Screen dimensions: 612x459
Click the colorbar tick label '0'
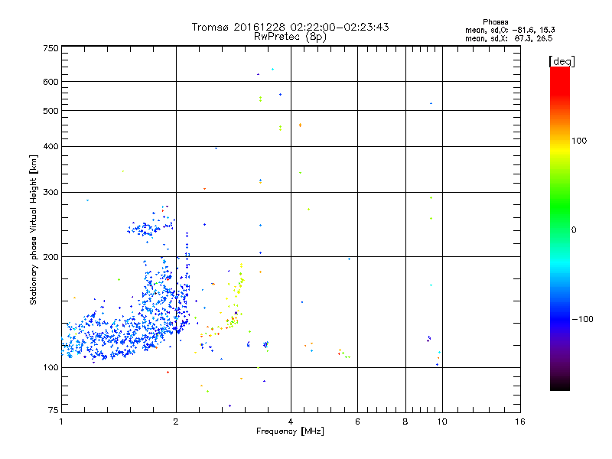tap(574, 230)
